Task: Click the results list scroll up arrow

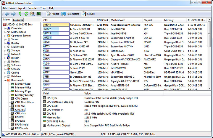Action: (x=209, y=20)
